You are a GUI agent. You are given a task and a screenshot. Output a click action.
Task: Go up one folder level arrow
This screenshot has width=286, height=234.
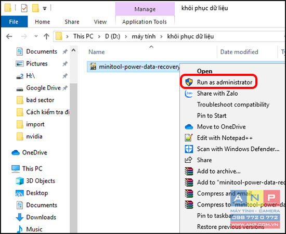pyautogui.click(x=46, y=36)
